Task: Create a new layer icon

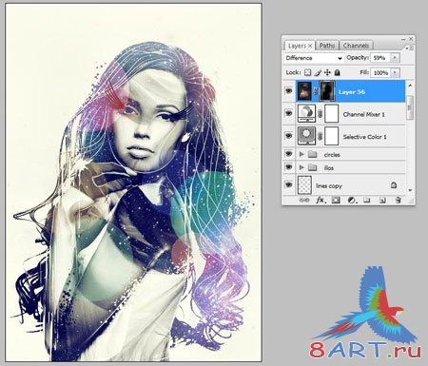Action: click(382, 201)
